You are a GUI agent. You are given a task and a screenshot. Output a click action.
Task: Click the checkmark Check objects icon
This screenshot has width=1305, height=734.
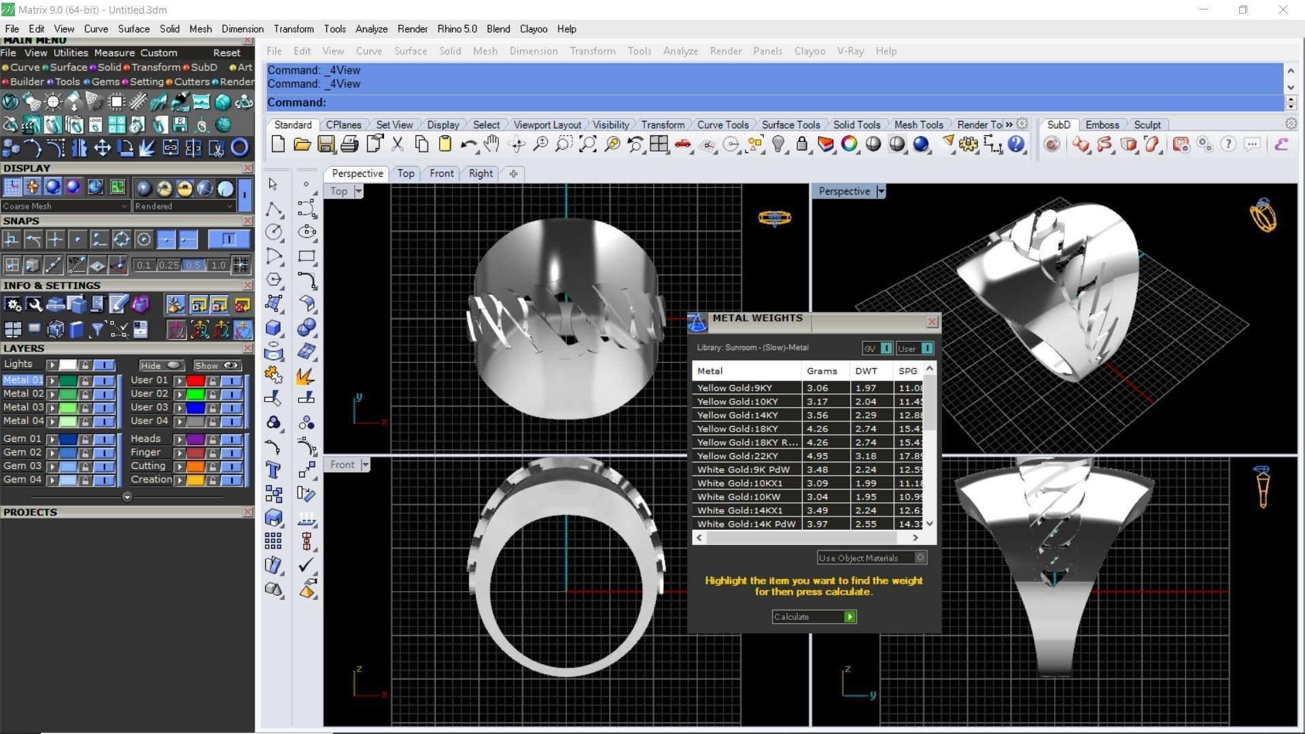[307, 564]
